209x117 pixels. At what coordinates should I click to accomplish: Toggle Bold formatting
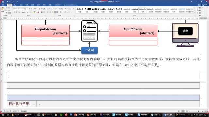[14, 12]
